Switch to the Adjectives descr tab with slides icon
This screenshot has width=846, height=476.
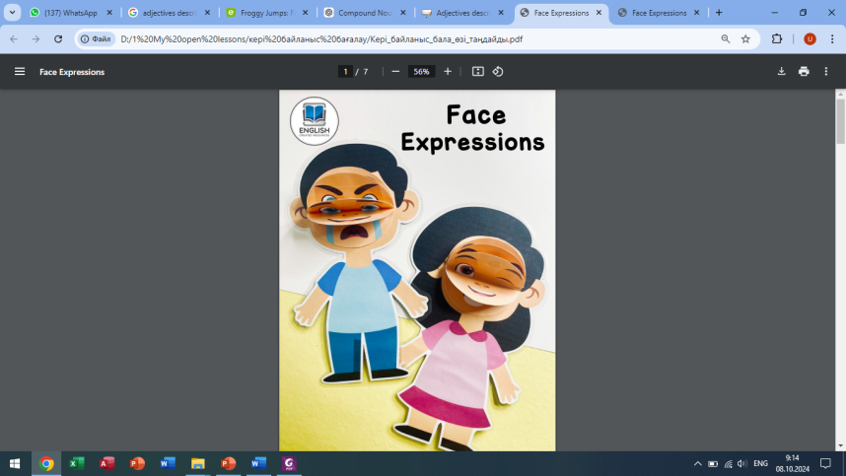462,13
